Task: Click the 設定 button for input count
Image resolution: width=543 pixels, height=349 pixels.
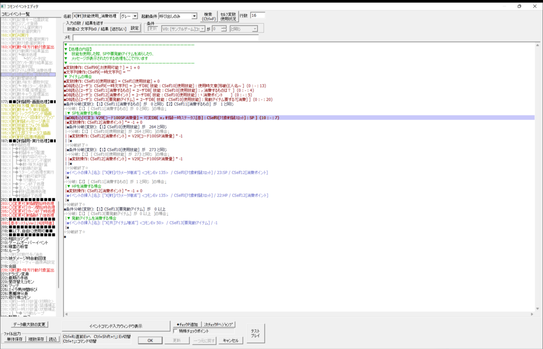Action: click(x=135, y=28)
